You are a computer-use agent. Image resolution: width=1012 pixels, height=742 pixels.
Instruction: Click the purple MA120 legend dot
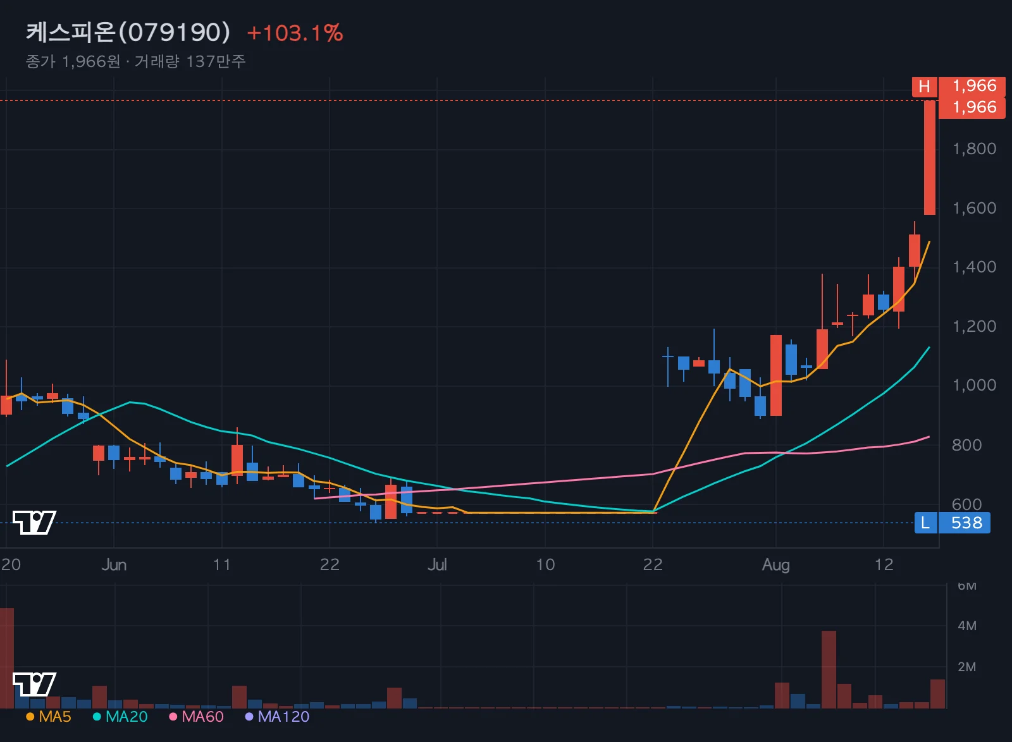pos(249,717)
